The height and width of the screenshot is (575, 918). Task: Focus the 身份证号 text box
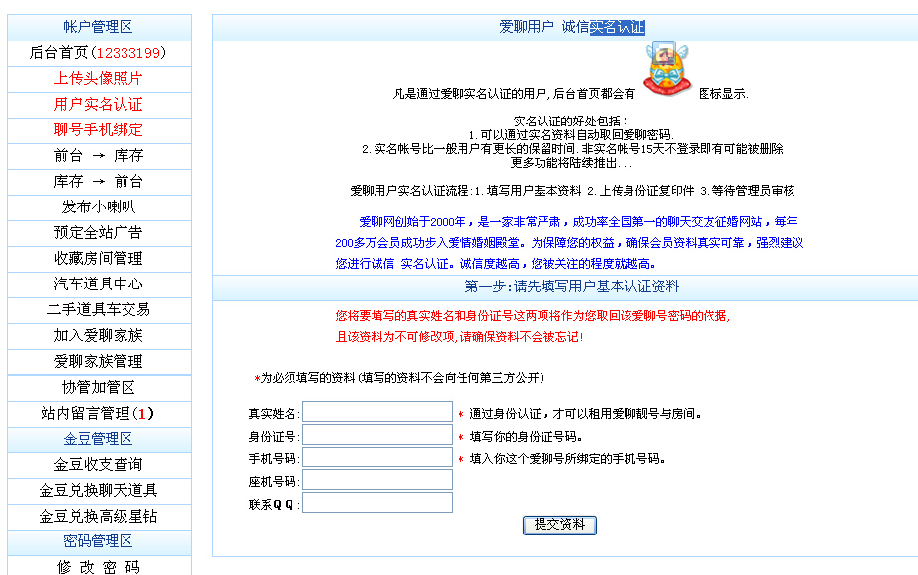pos(376,436)
